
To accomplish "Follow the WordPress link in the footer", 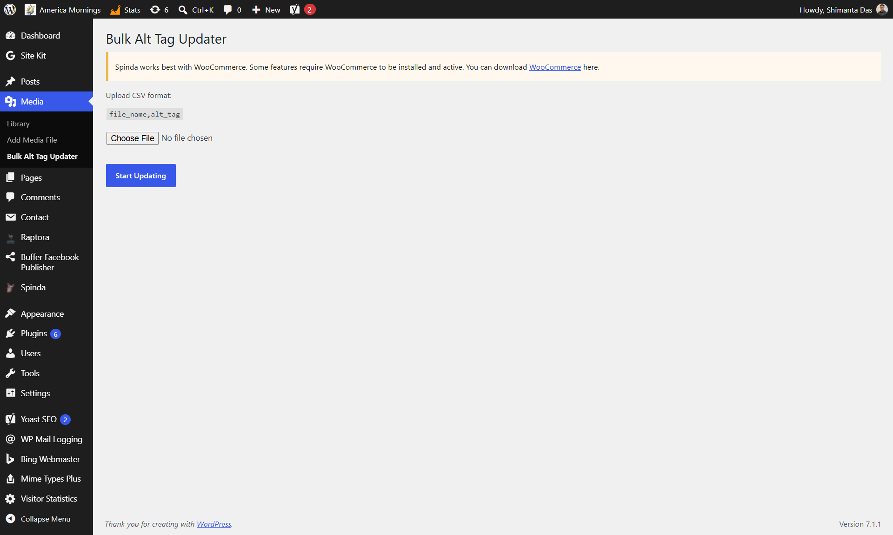I will click(214, 524).
